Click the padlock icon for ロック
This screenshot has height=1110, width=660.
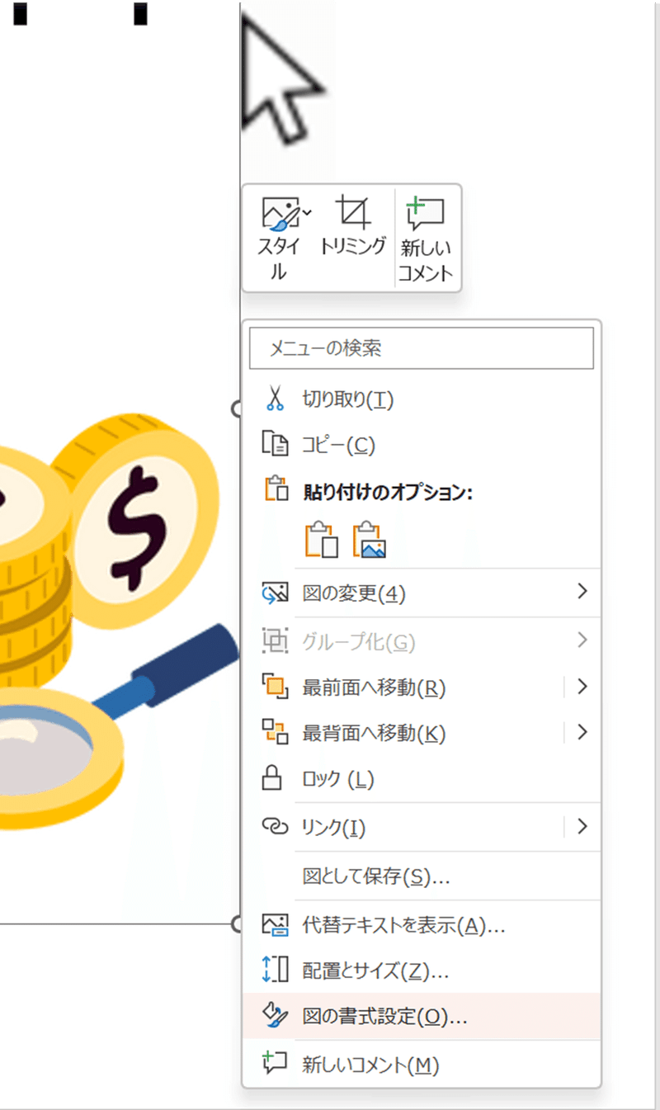(x=272, y=778)
